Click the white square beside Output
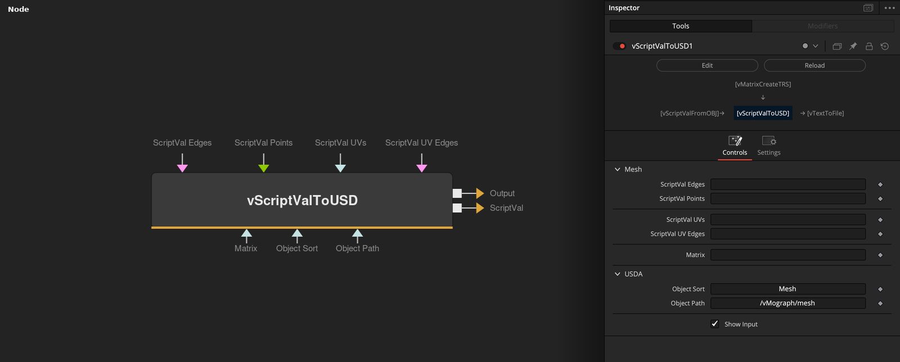 coord(457,193)
